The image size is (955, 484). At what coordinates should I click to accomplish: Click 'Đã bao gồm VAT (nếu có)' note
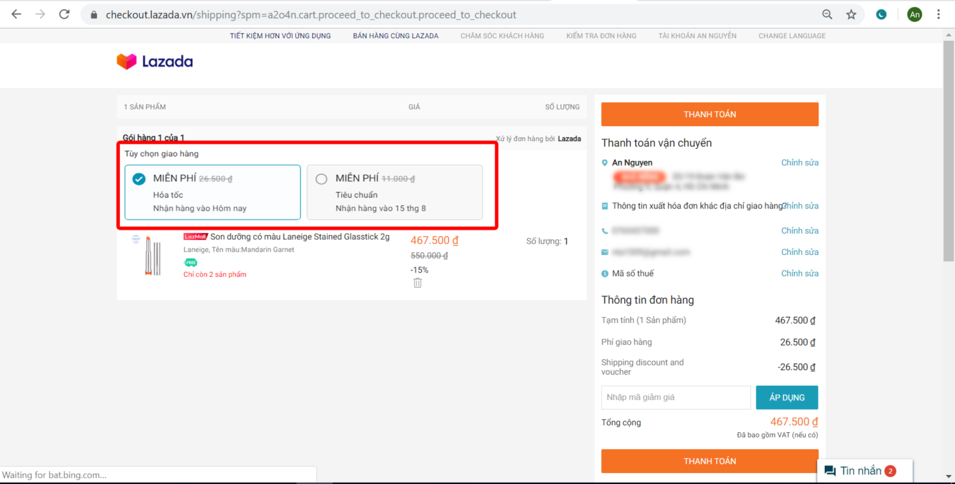point(778,435)
